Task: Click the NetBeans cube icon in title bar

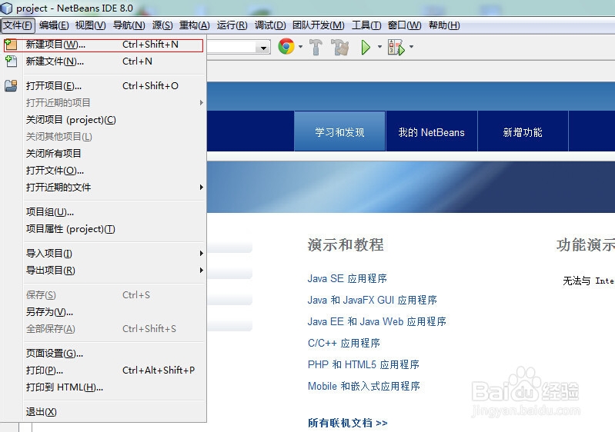Action: (x=7, y=8)
